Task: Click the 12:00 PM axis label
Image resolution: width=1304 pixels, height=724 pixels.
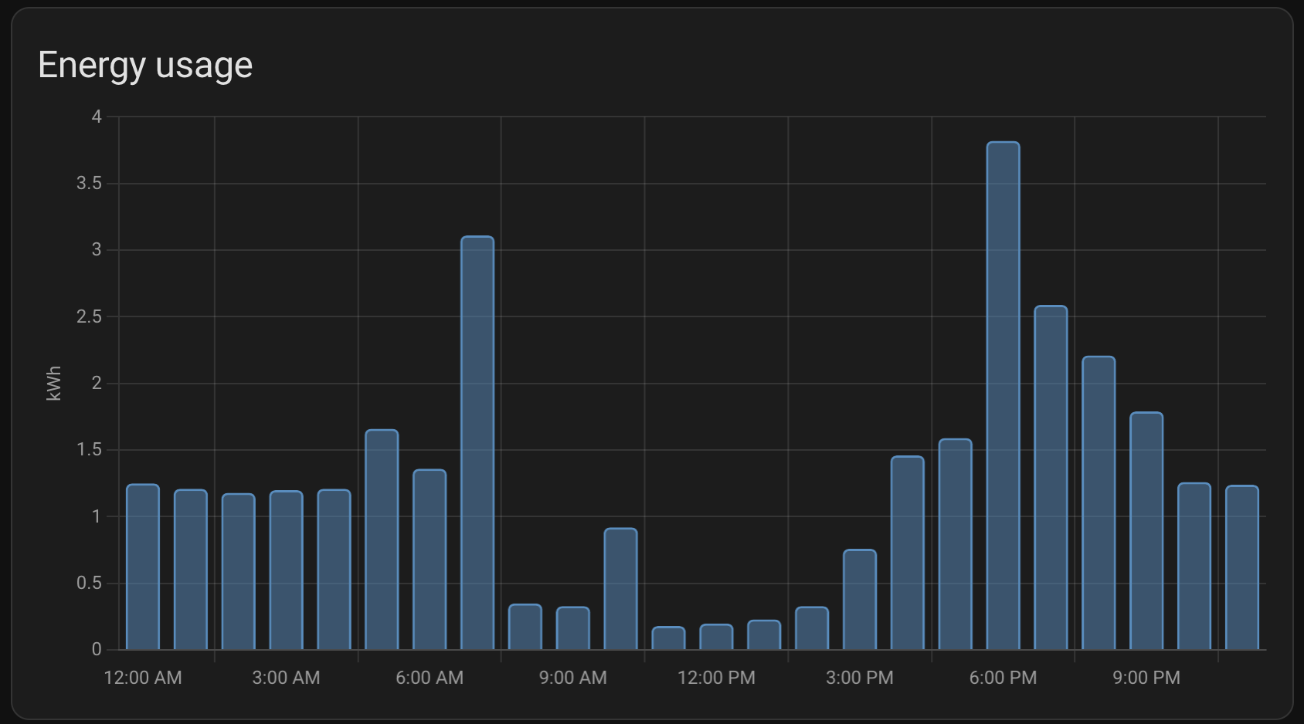Action: pyautogui.click(x=716, y=678)
